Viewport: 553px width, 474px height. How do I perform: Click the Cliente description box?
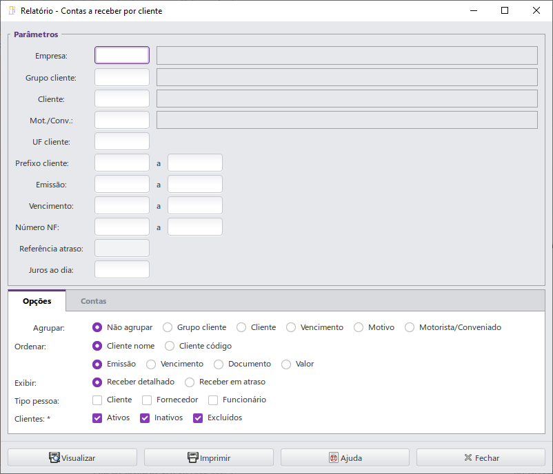(x=347, y=99)
